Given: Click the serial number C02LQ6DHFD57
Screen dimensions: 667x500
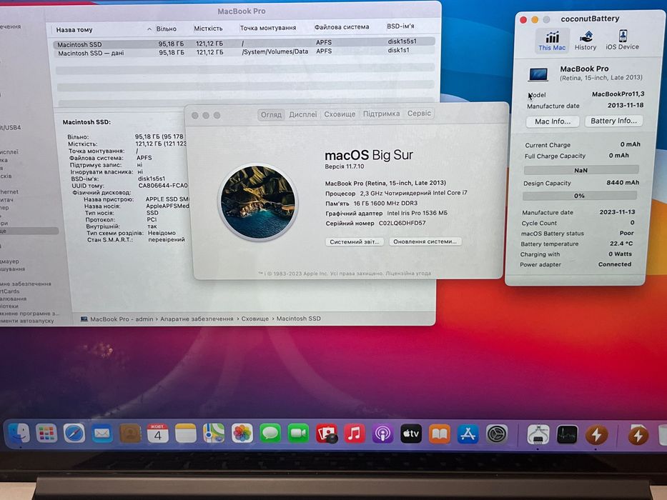Looking at the screenshot, I should [x=402, y=223].
